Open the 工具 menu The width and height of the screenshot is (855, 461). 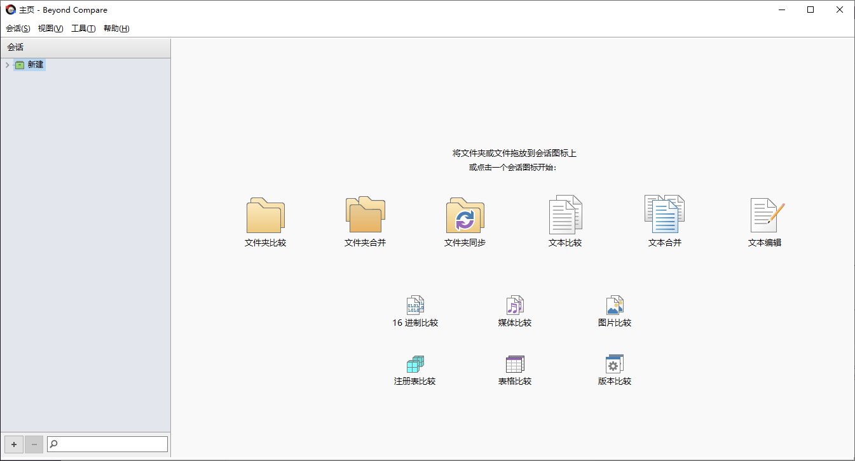coord(83,29)
